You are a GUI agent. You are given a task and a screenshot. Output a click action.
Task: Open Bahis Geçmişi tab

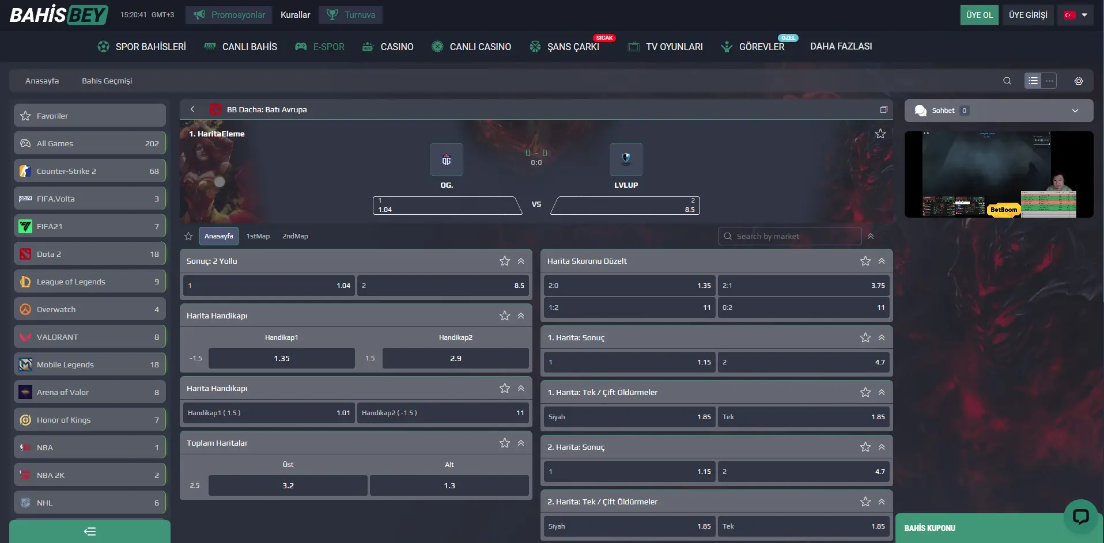107,81
